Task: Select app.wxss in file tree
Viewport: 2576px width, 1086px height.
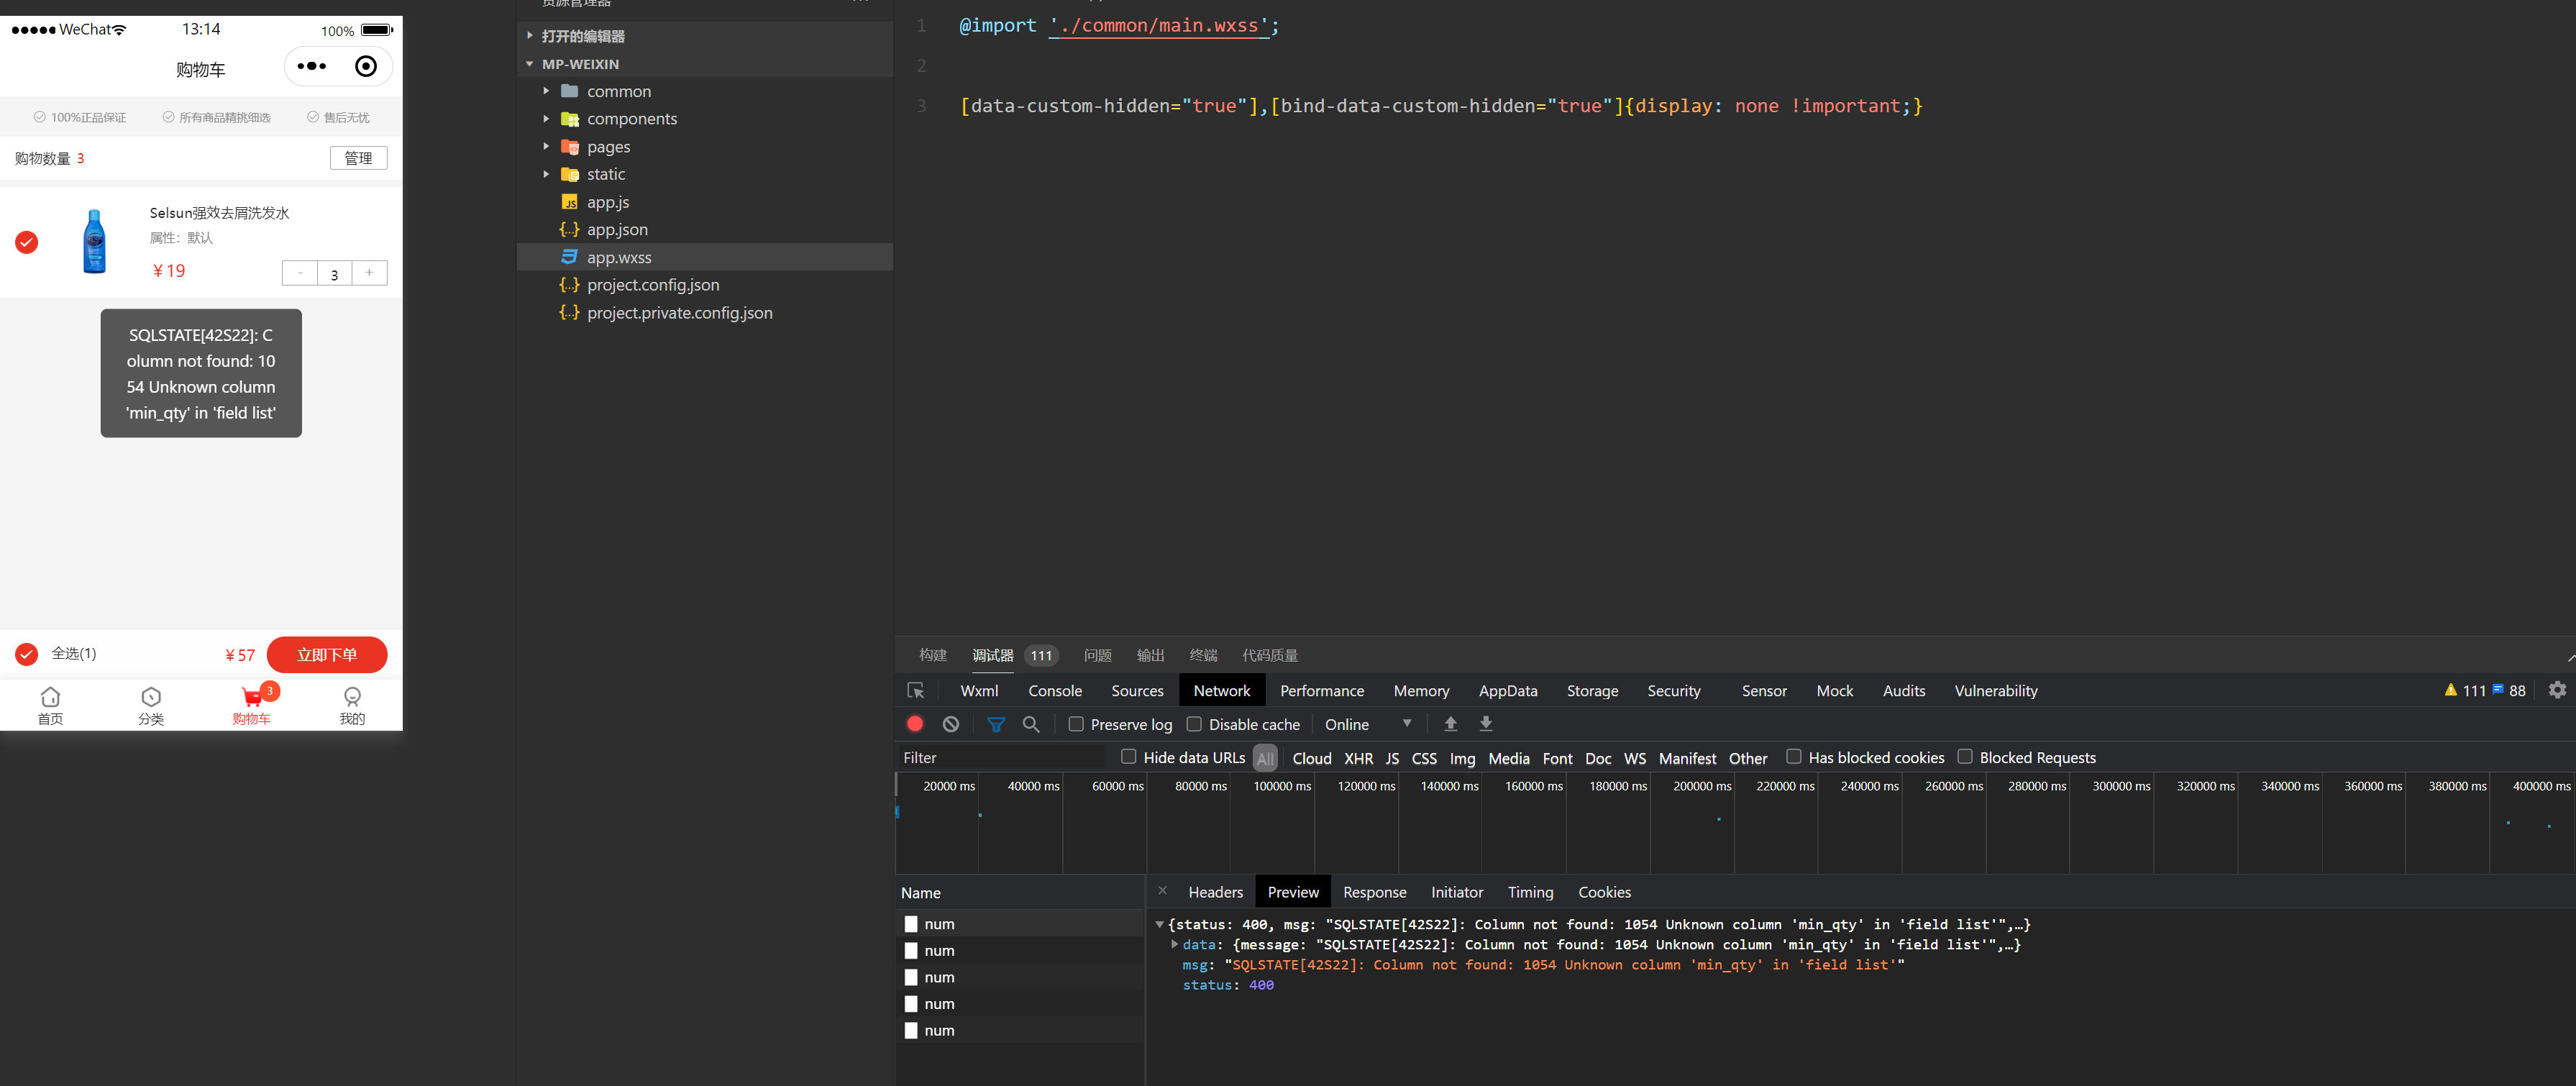Action: tap(705, 257)
